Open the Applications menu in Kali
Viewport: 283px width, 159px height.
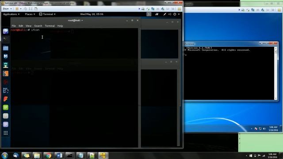[11, 14]
